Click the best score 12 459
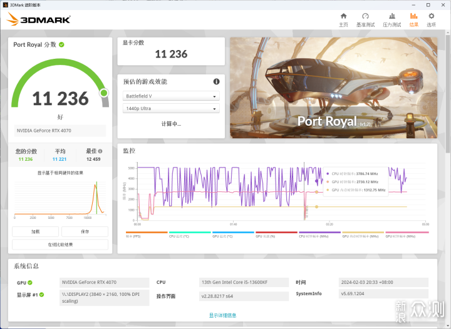451x329 pixels. [x=93, y=159]
